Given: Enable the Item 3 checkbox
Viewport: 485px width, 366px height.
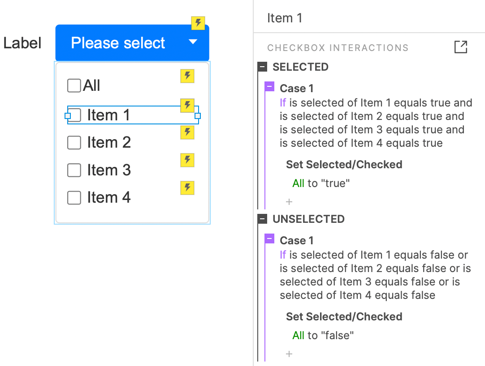Looking at the screenshot, I should (74, 170).
